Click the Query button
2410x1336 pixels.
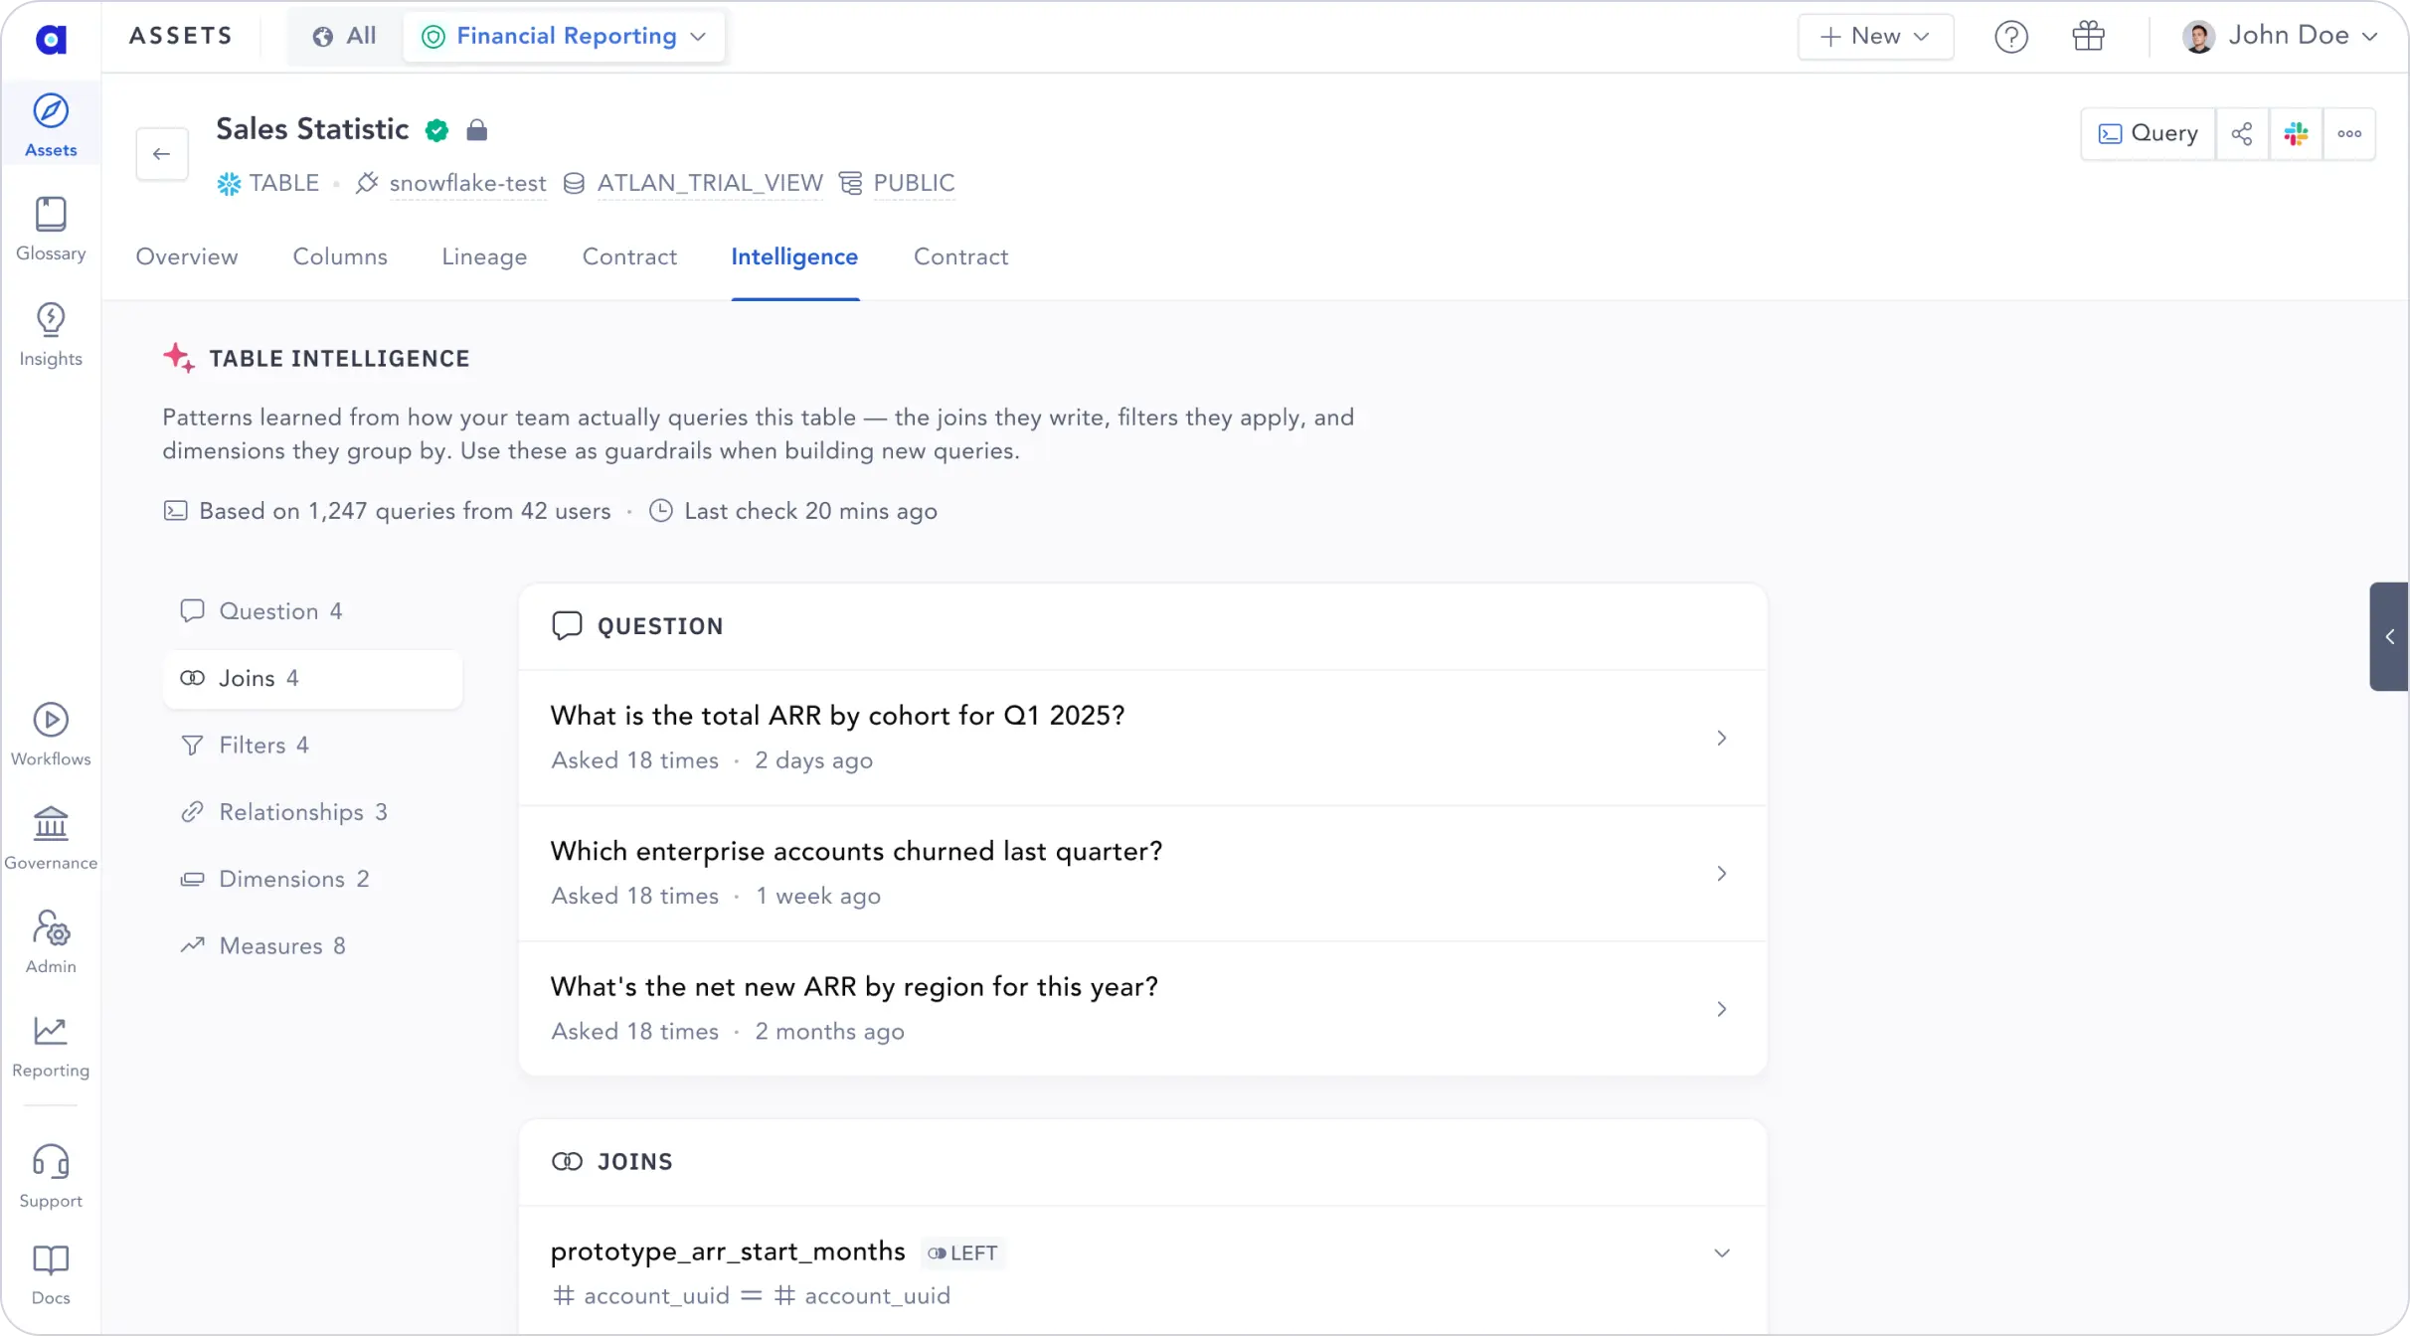point(2149,132)
